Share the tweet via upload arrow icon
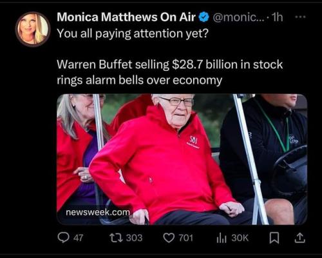 [299, 238]
